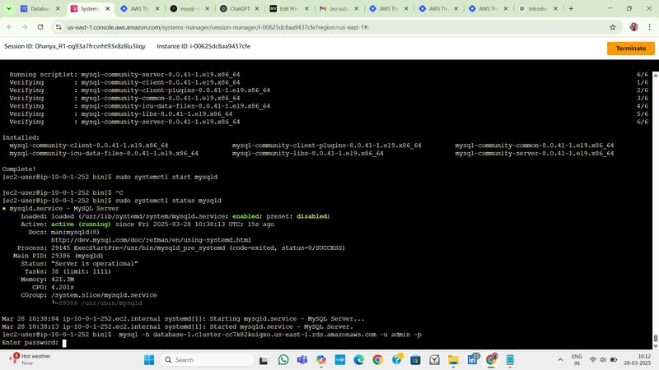Open the date and time panel

pyautogui.click(x=637, y=360)
